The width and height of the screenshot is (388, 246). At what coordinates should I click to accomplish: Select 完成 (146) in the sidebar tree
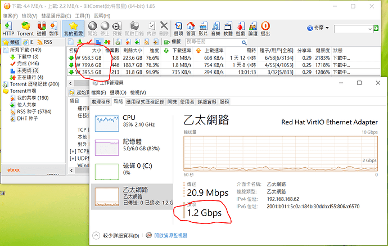(x=28, y=64)
